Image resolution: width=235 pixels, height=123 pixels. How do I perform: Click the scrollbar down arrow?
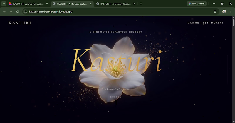tap(234, 122)
